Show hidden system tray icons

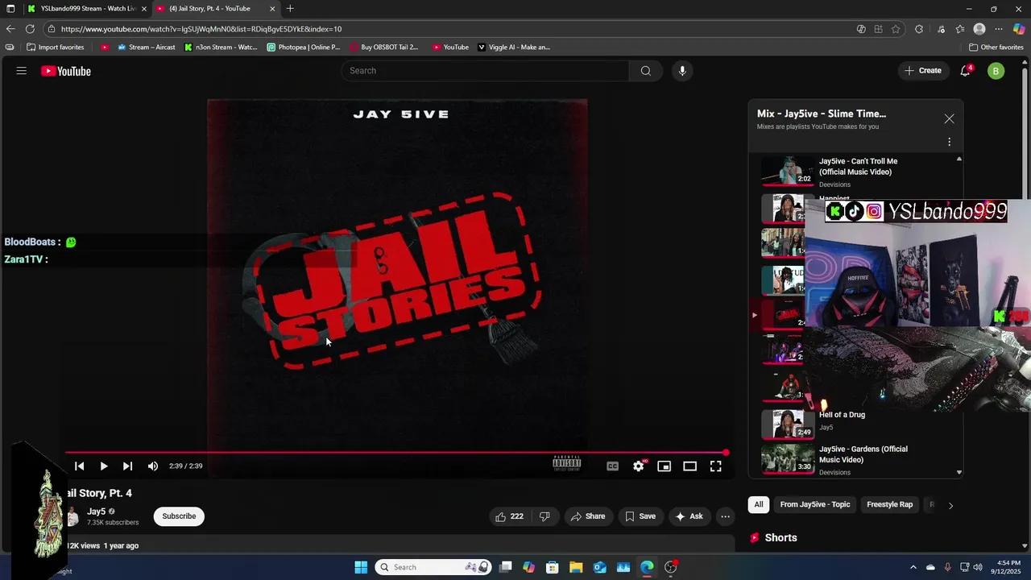click(913, 567)
